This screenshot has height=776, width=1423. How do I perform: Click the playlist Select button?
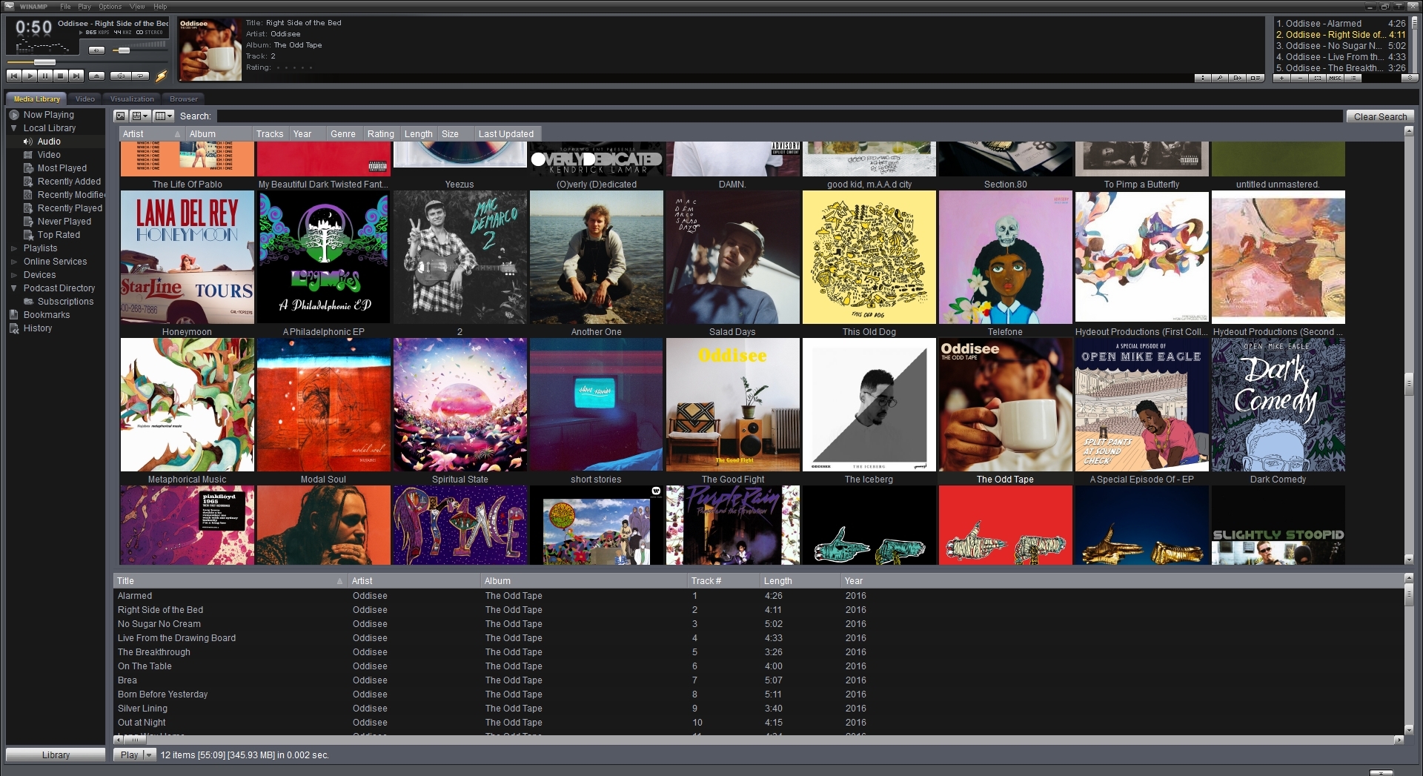(x=1318, y=78)
